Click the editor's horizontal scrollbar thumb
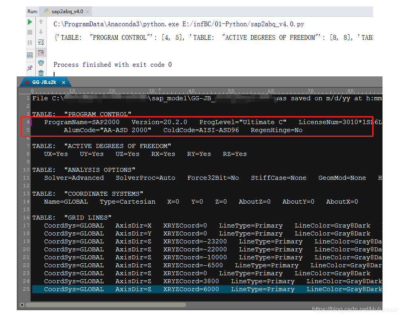The height and width of the screenshot is (317, 402). pos(106,305)
